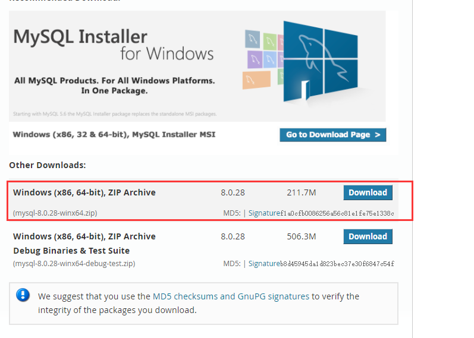The width and height of the screenshot is (474, 338).
Task: Click the banner note starting "Starting with MySQL 5.6"
Action: (x=115, y=114)
